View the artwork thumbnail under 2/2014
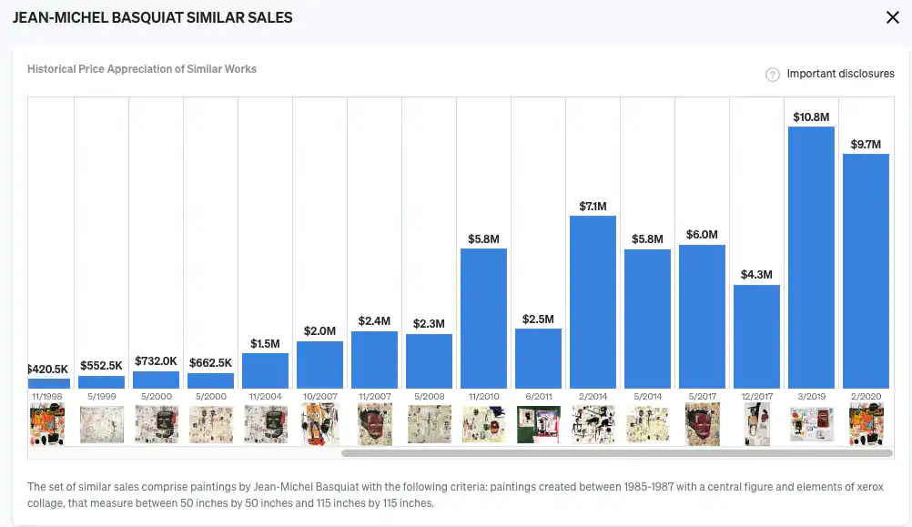Screen dimensions: 912x527 pyautogui.click(x=593, y=424)
